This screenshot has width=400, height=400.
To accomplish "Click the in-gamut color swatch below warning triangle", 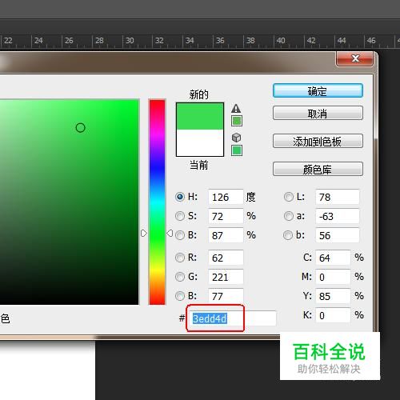I will click(237, 121).
